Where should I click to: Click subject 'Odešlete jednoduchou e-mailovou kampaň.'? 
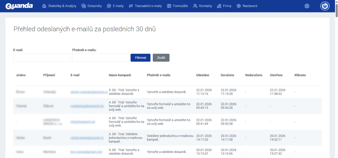click(170, 137)
